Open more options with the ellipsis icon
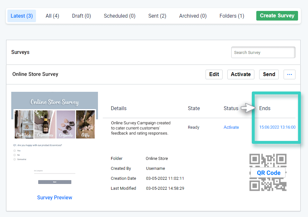Image resolution: width=308 pixels, height=217 pixels. (289, 74)
